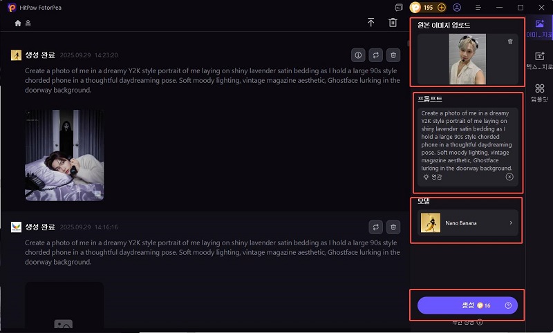Switch to the text-to-image sidebar tab
This screenshot has height=333, width=553.
pos(538,61)
